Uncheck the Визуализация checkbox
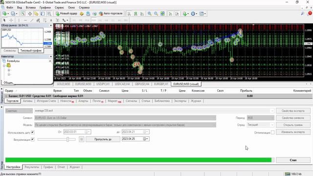Viewport: 313px width, 176px height. coord(33,139)
